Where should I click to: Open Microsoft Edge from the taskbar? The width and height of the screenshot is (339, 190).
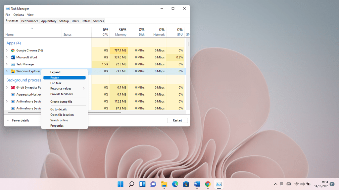[x=175, y=184]
